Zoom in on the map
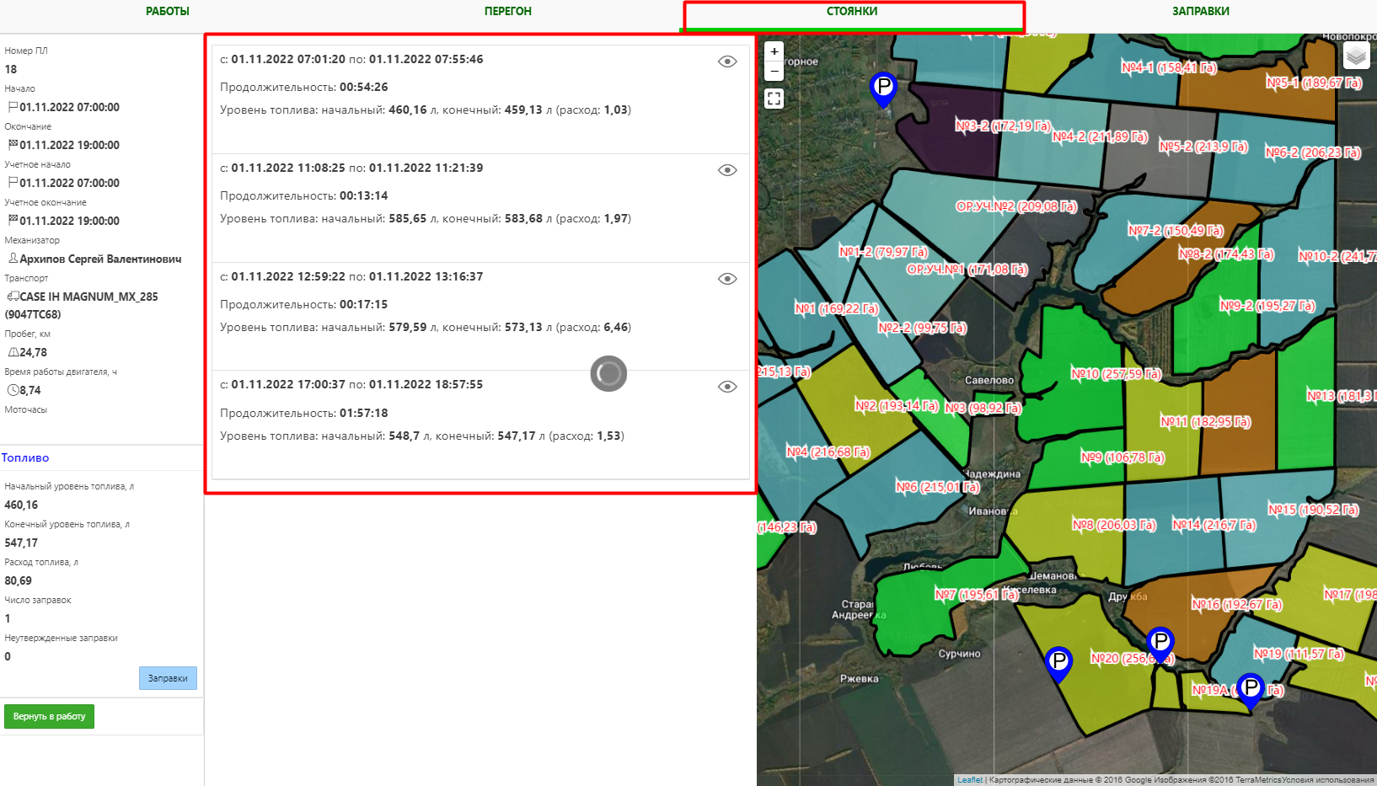 pos(774,51)
